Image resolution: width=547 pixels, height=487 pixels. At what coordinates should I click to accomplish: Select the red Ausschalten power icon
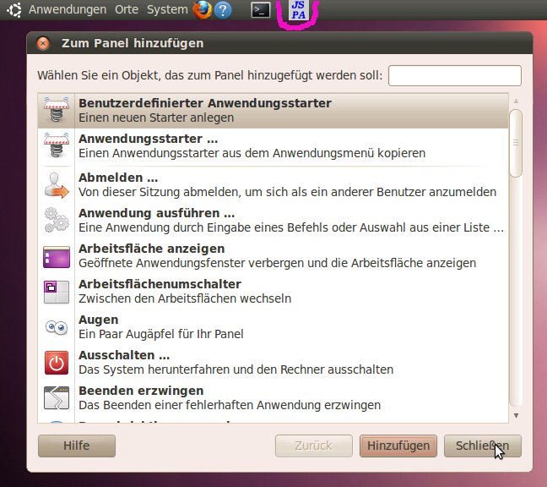tap(56, 363)
